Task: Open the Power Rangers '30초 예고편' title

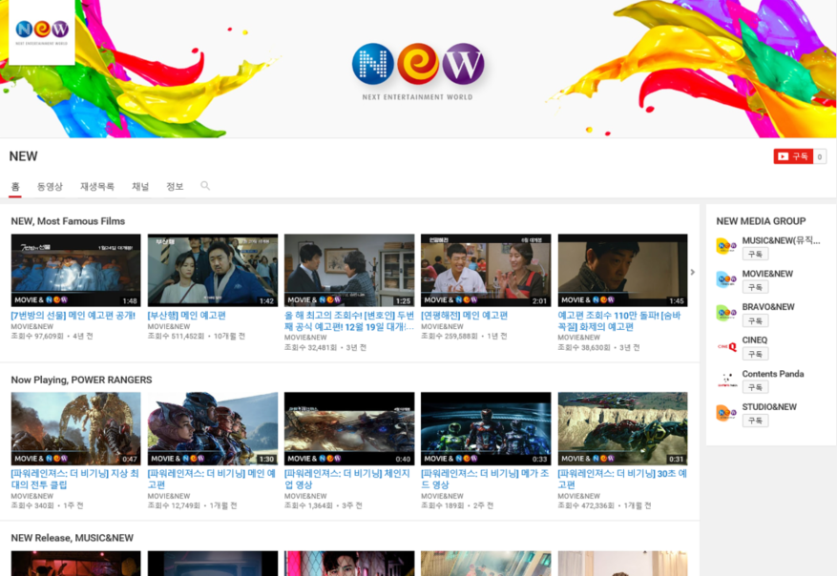Action: click(622, 479)
